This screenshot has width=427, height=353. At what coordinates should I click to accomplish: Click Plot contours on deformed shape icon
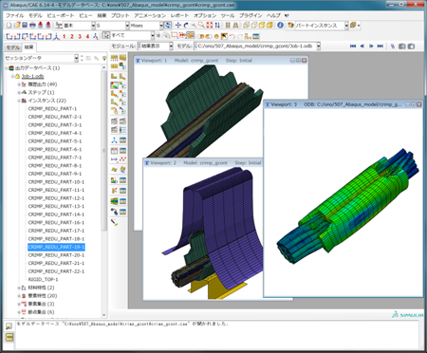tap(114, 85)
